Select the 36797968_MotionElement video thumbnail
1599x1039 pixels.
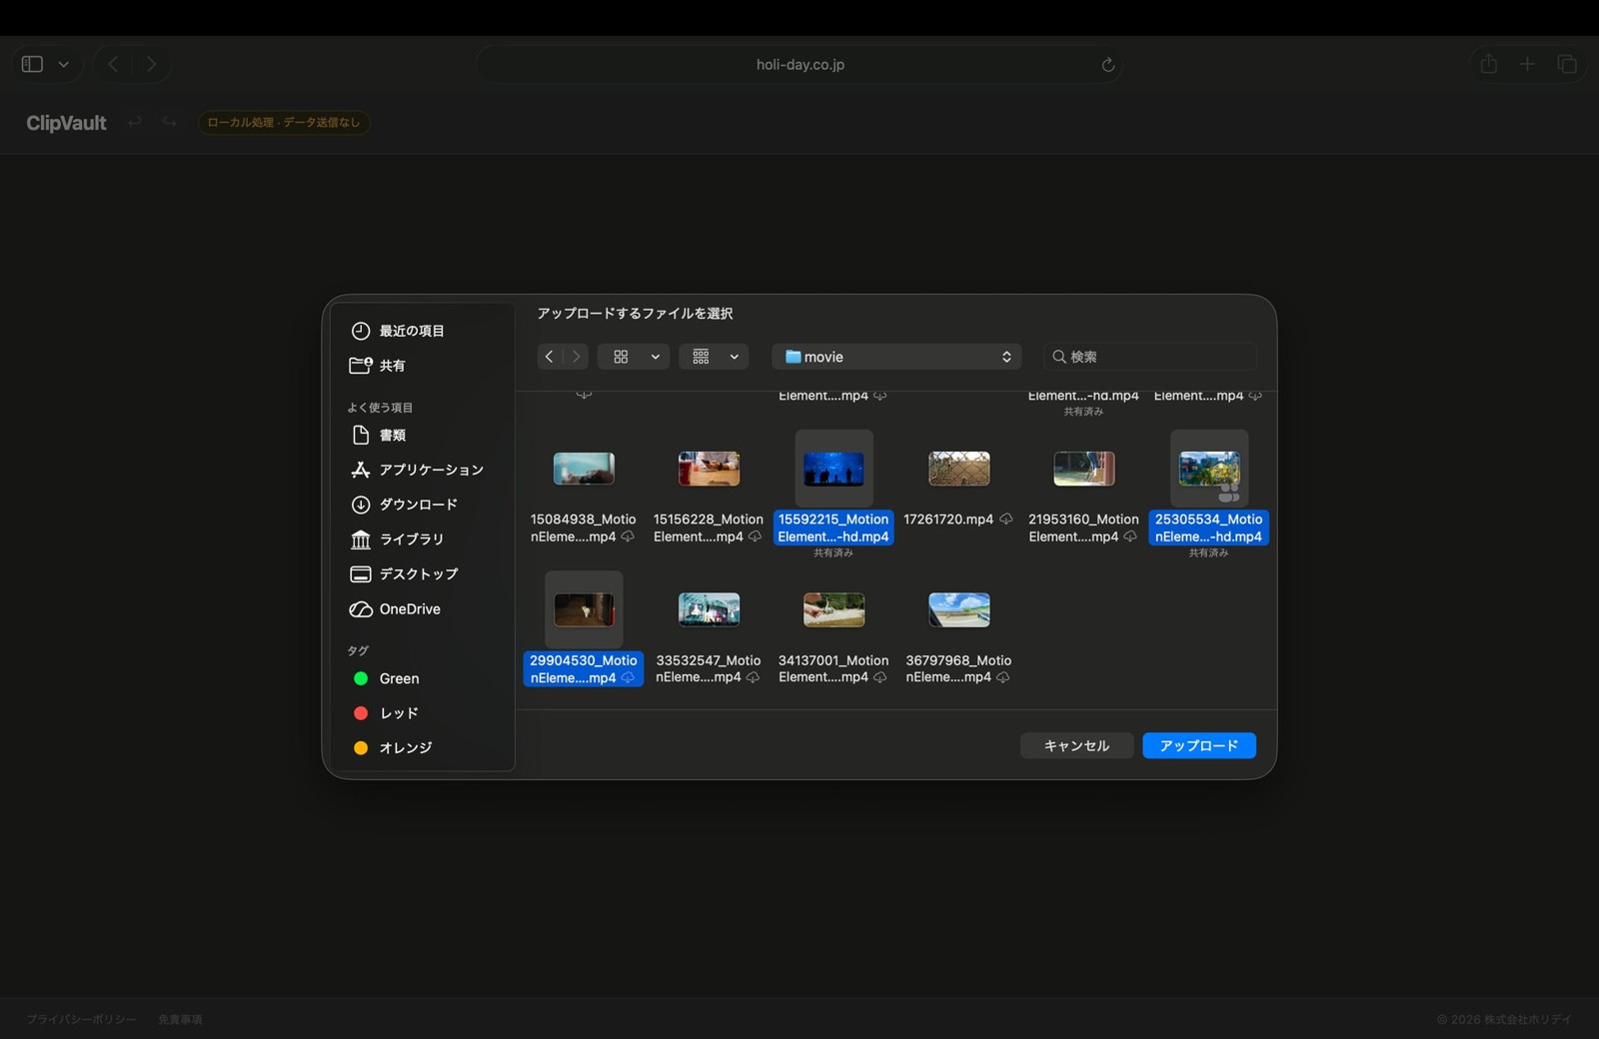coord(959,609)
